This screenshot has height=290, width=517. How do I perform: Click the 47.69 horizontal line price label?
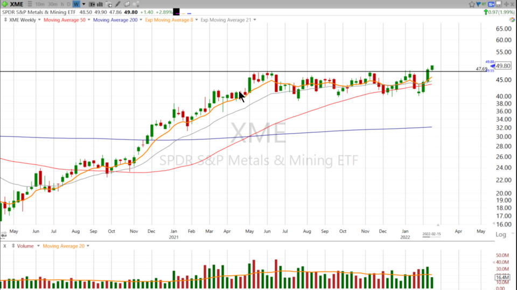[x=481, y=69]
